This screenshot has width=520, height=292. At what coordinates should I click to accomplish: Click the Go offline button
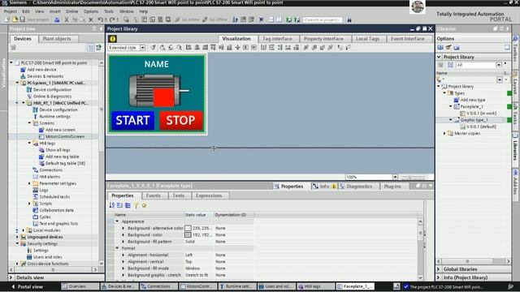[x=215, y=19]
